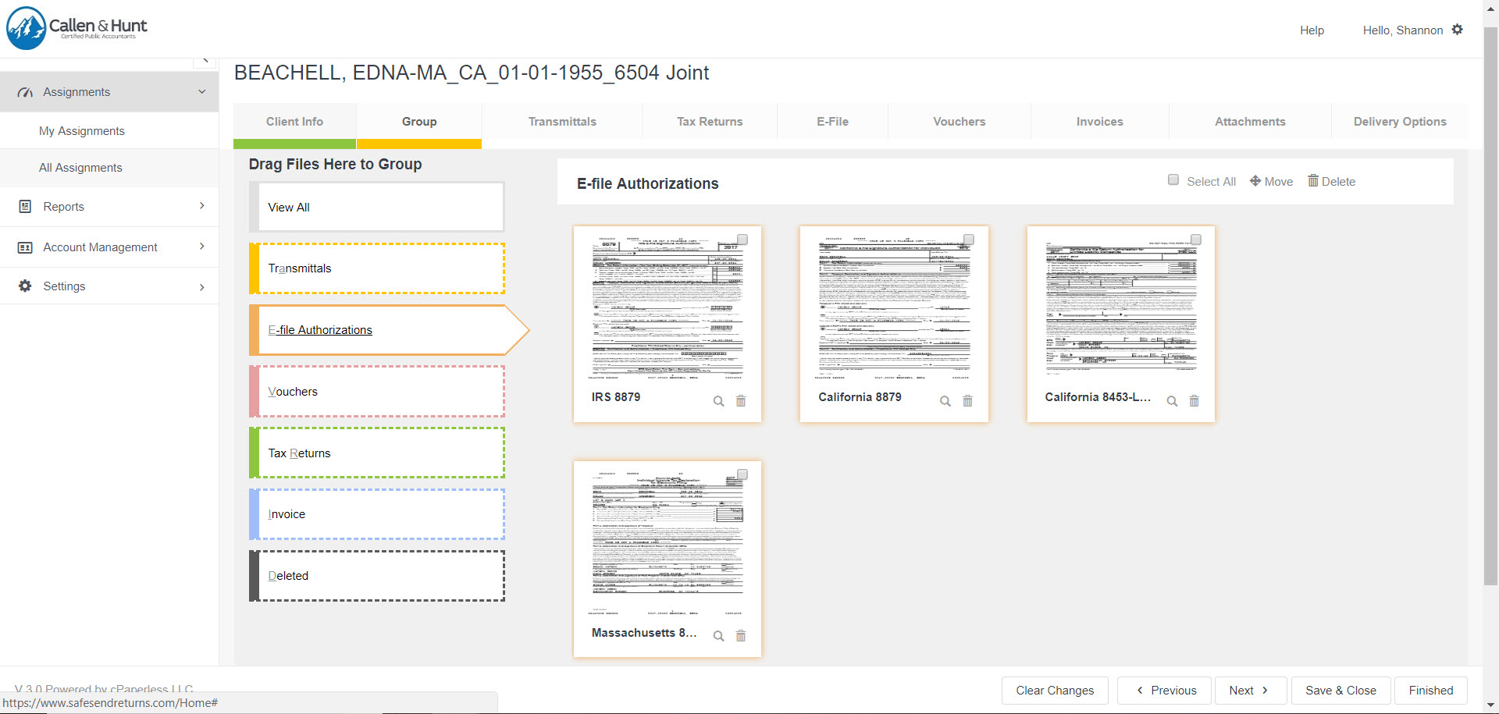Viewport: 1499px width, 714px height.
Task: Enable the Select All checkbox
Action: tap(1173, 179)
